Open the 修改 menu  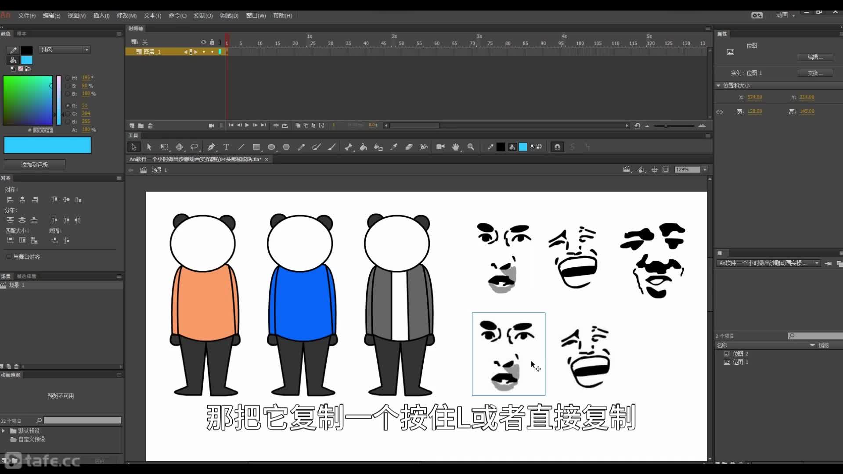(x=126, y=16)
